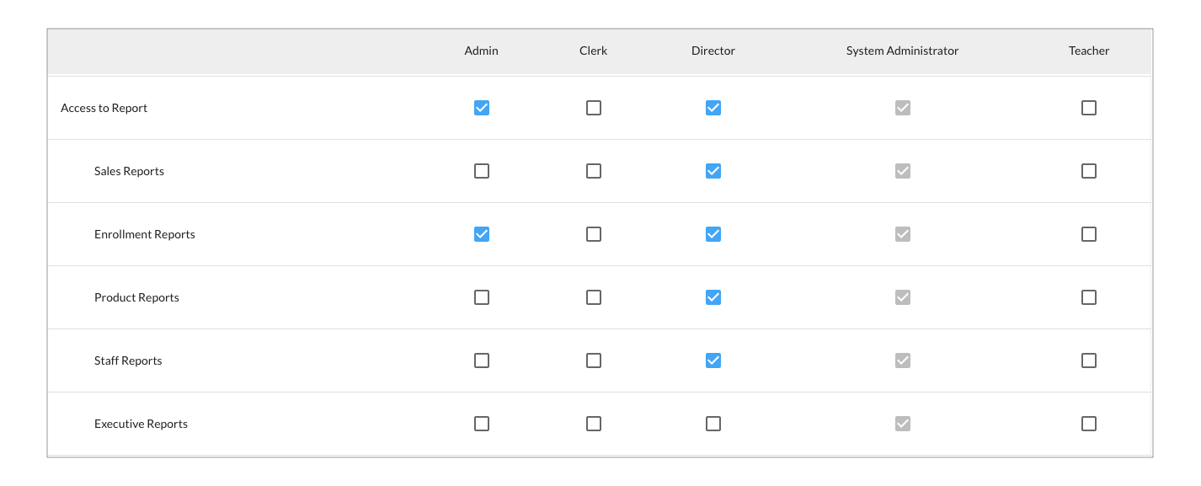Click System Administrator's Executive Reports checkbox
The image size is (1201, 486).
(x=903, y=424)
